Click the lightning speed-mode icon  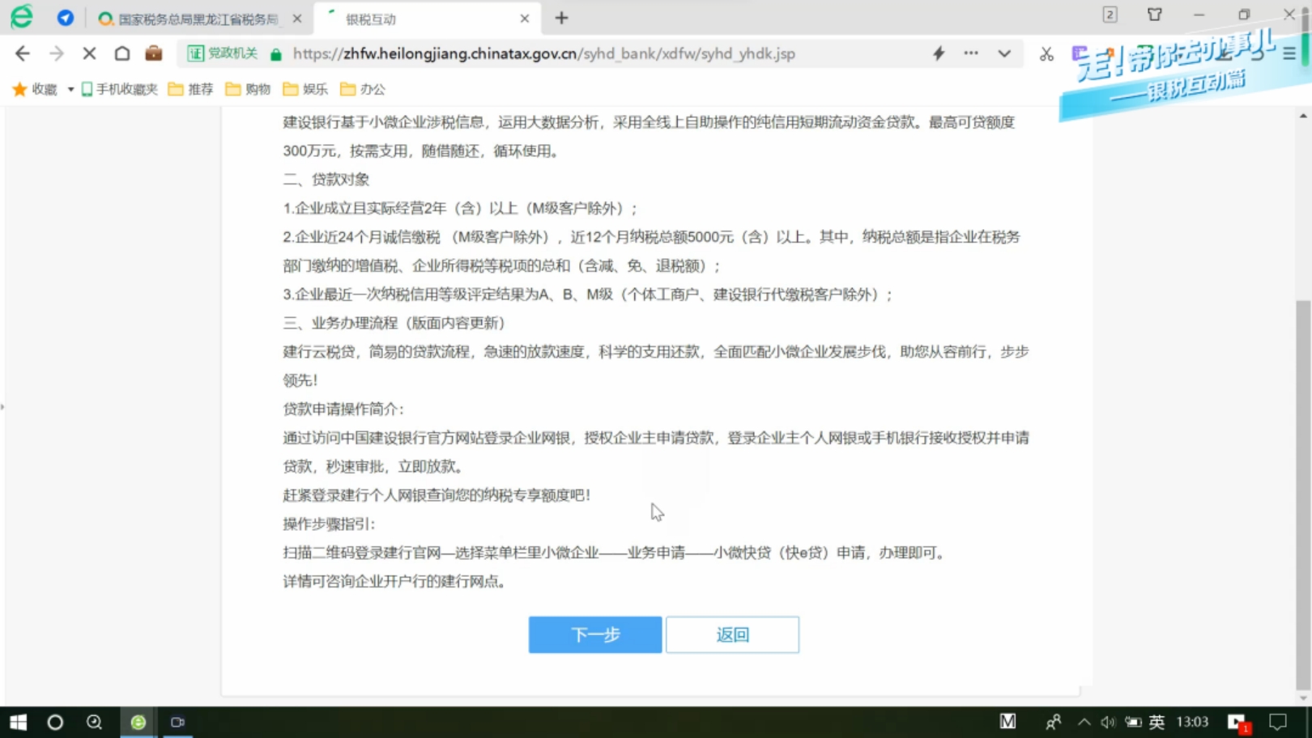pos(939,53)
